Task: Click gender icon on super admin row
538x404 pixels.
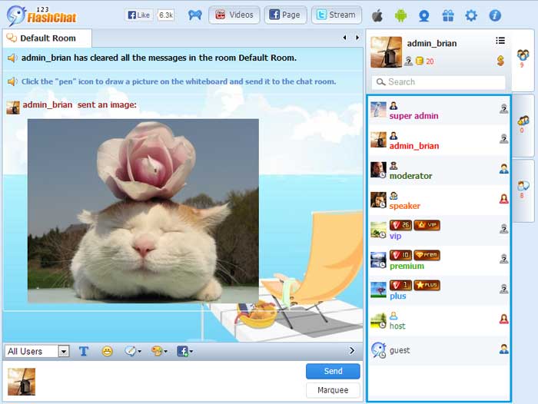Action: point(503,109)
